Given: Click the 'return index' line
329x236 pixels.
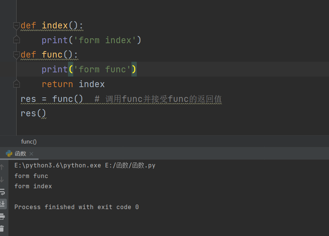Looking at the screenshot, I should coord(73,84).
